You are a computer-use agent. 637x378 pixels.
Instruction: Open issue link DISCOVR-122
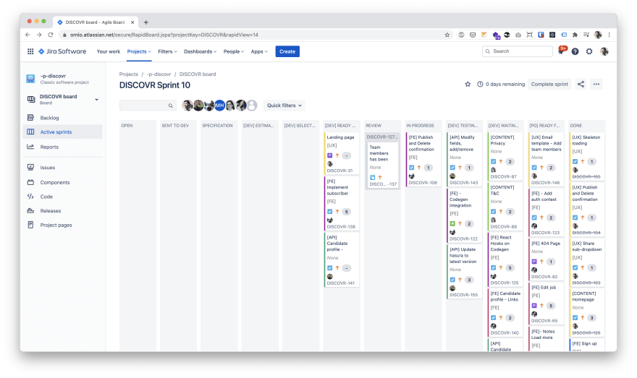click(x=463, y=239)
